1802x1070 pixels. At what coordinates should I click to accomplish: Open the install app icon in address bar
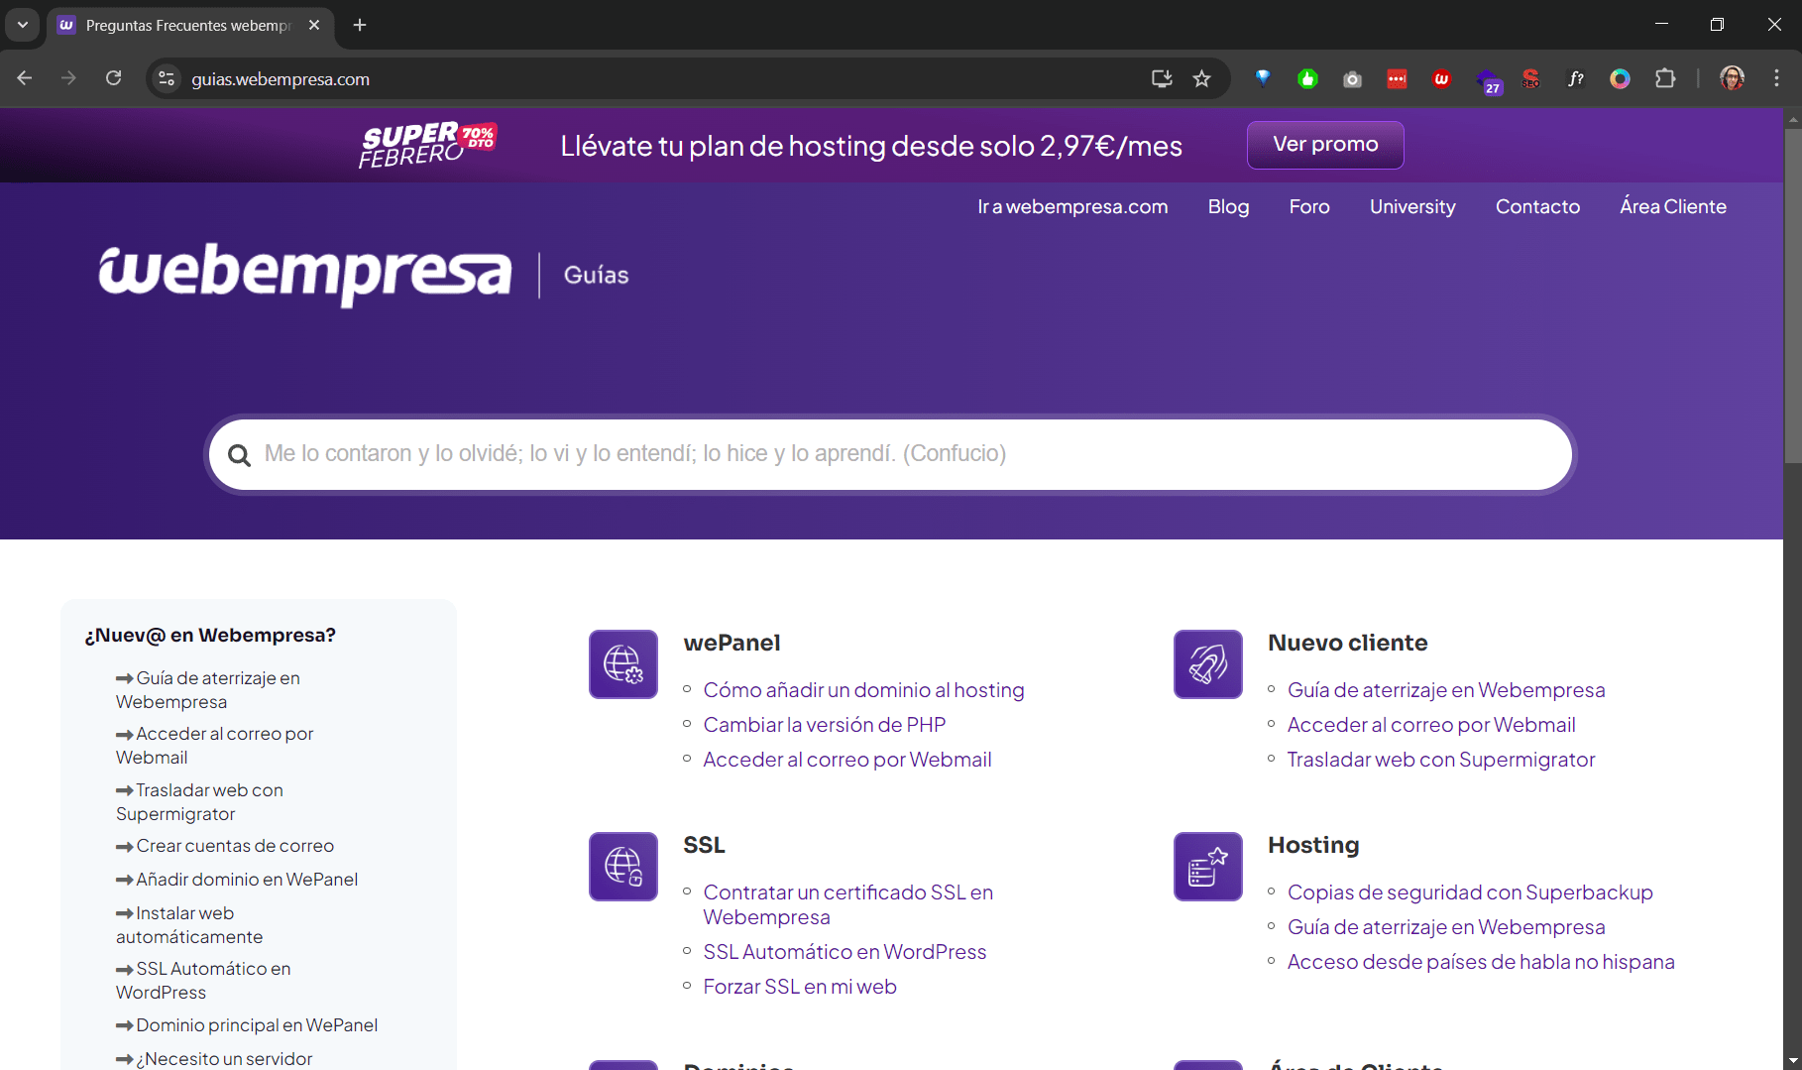1162,78
